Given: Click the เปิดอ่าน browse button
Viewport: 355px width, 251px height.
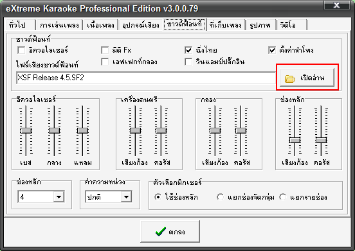Looking at the screenshot, I should click(x=307, y=78).
